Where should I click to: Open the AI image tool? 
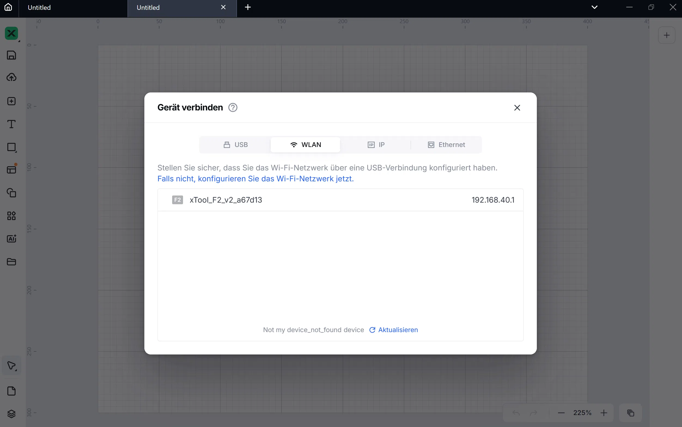11,239
